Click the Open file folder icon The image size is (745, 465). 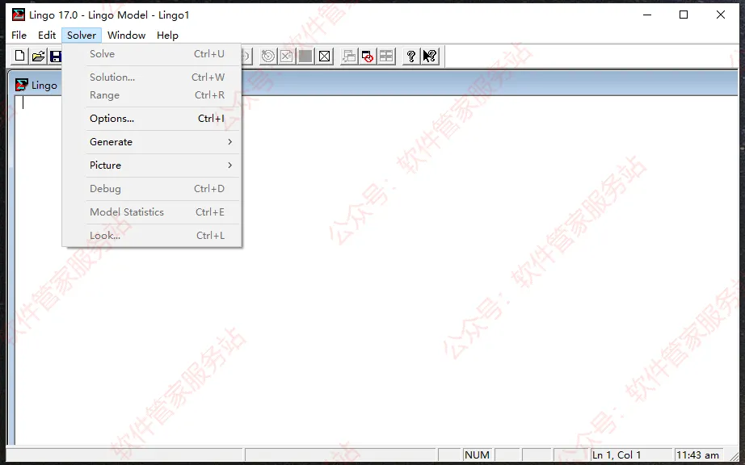pos(38,57)
